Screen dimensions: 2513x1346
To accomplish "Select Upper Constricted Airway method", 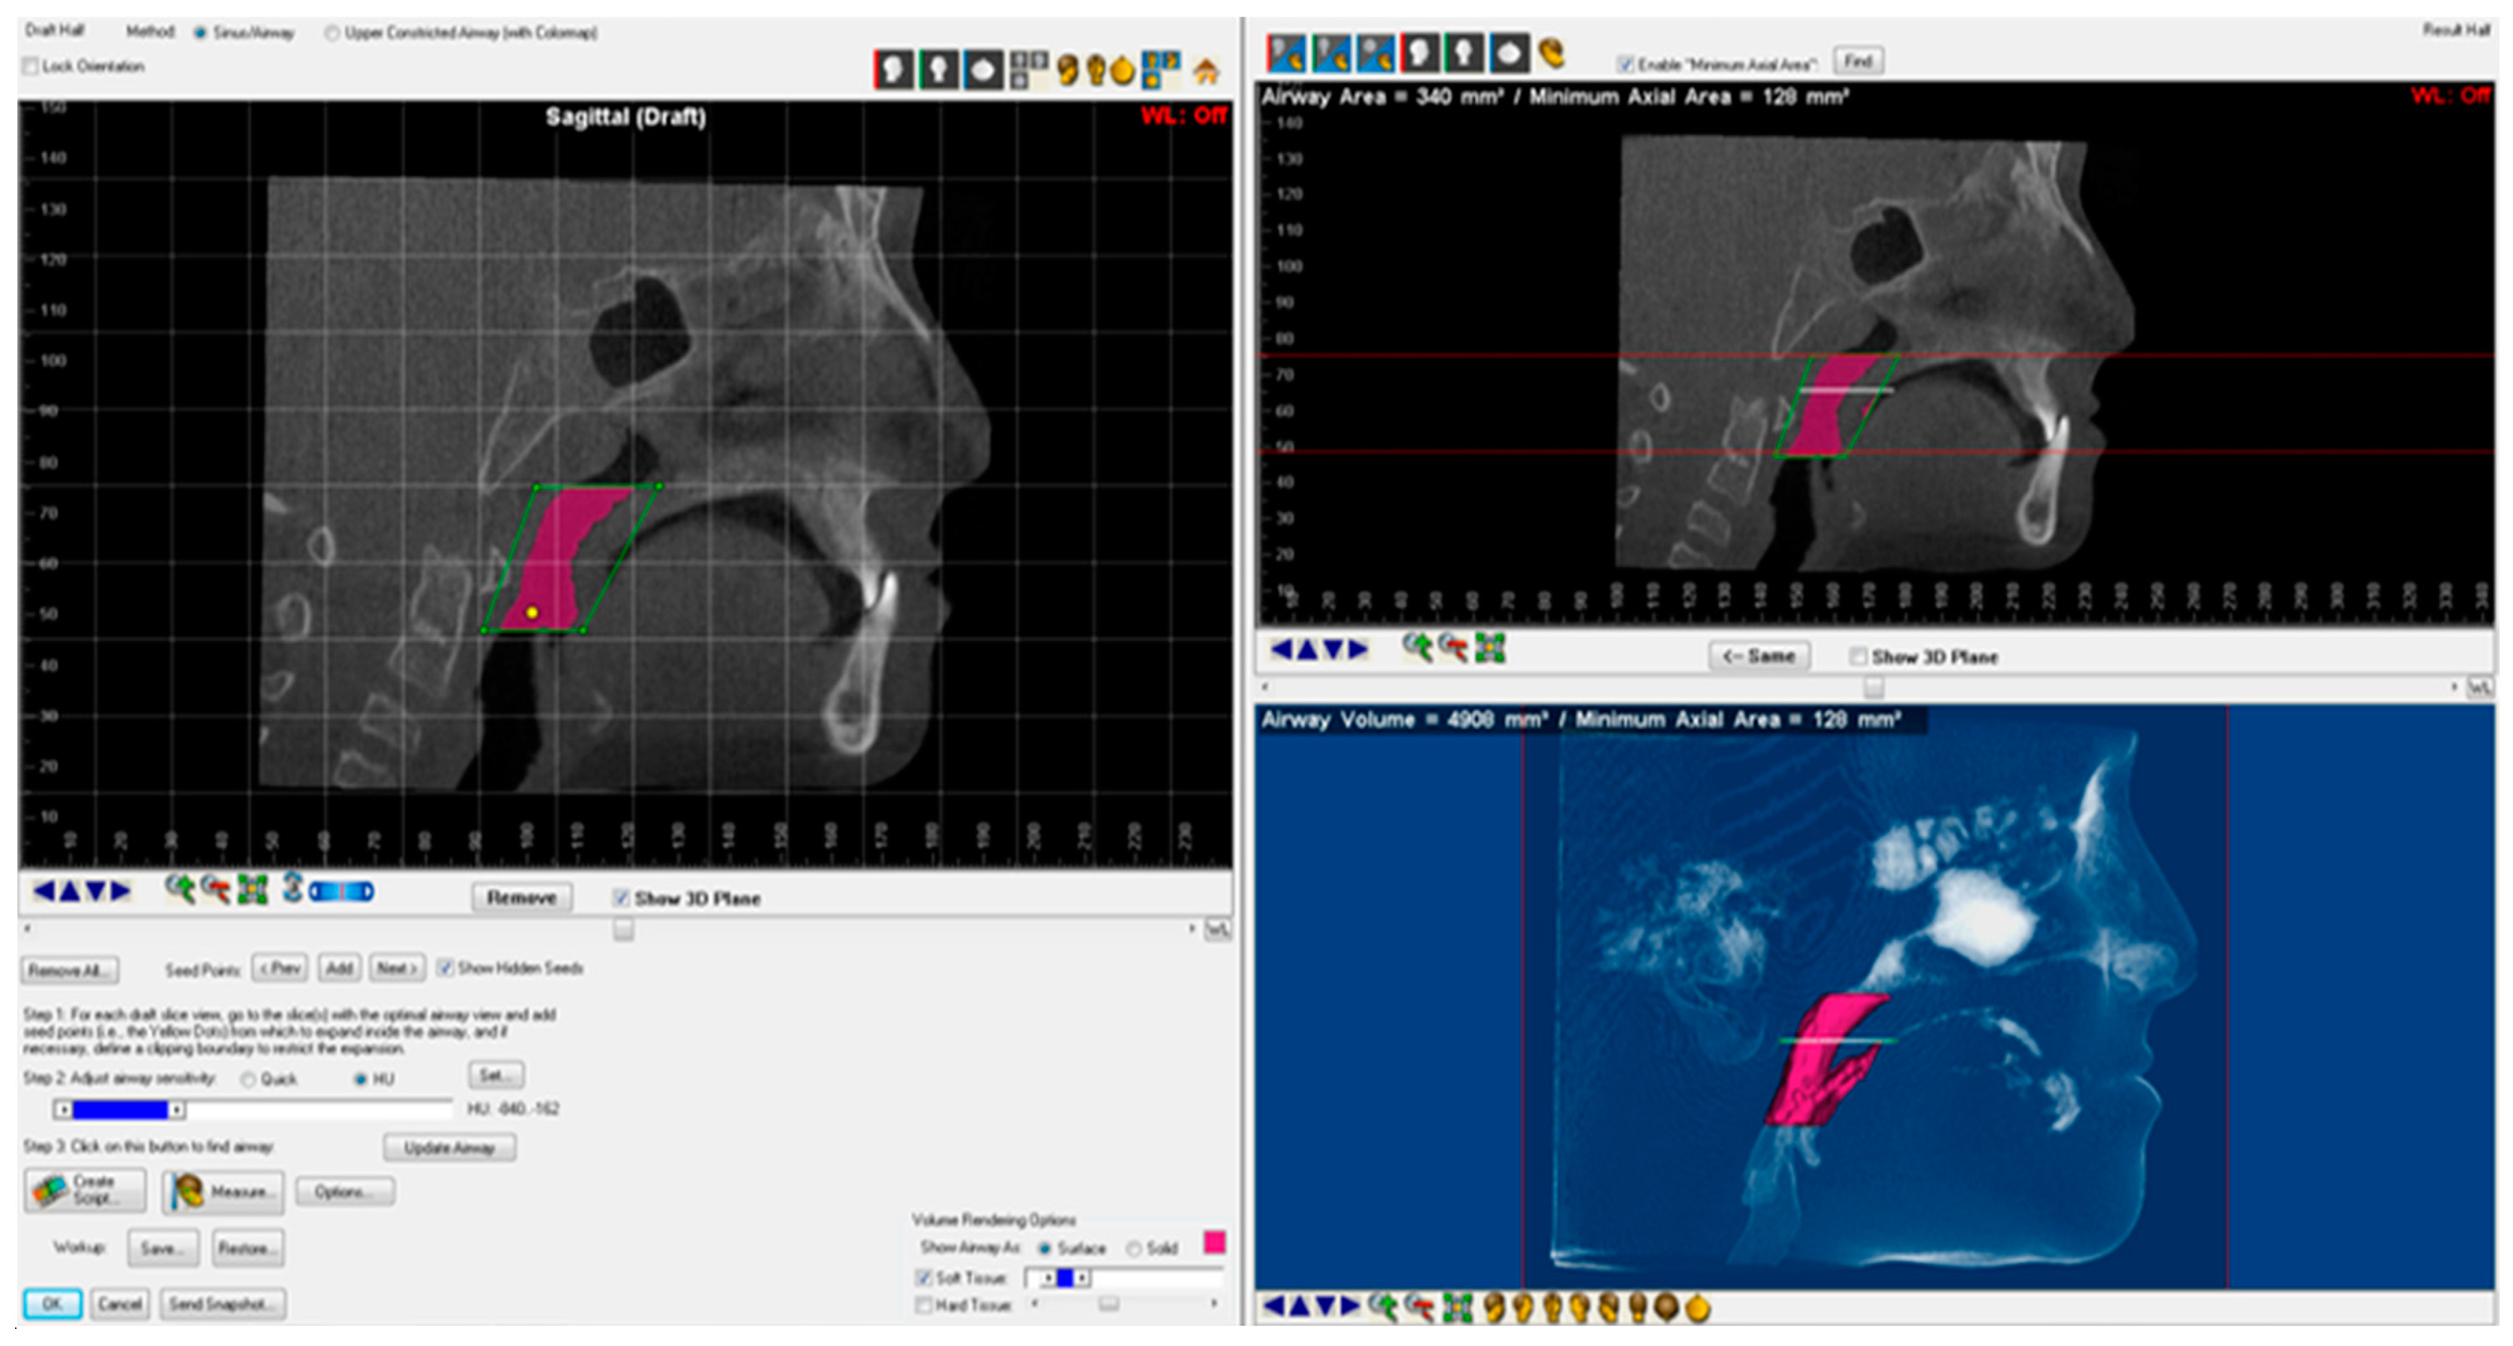I will click(333, 33).
